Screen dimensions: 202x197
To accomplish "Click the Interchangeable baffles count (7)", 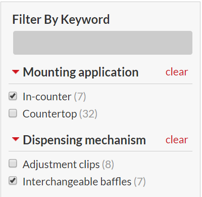I will tap(140, 182).
